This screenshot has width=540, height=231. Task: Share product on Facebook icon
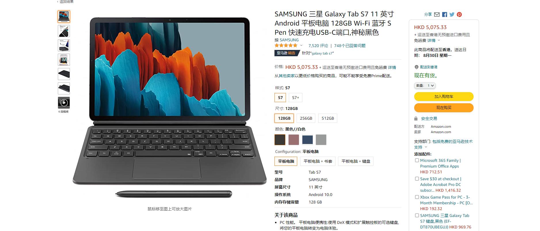(444, 14)
